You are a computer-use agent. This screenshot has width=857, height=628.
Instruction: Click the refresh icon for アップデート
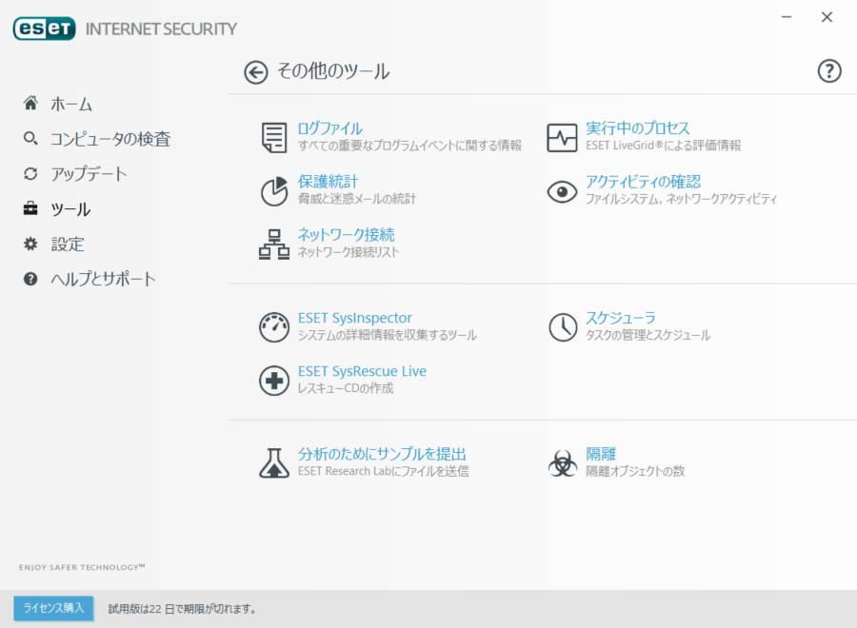30,174
